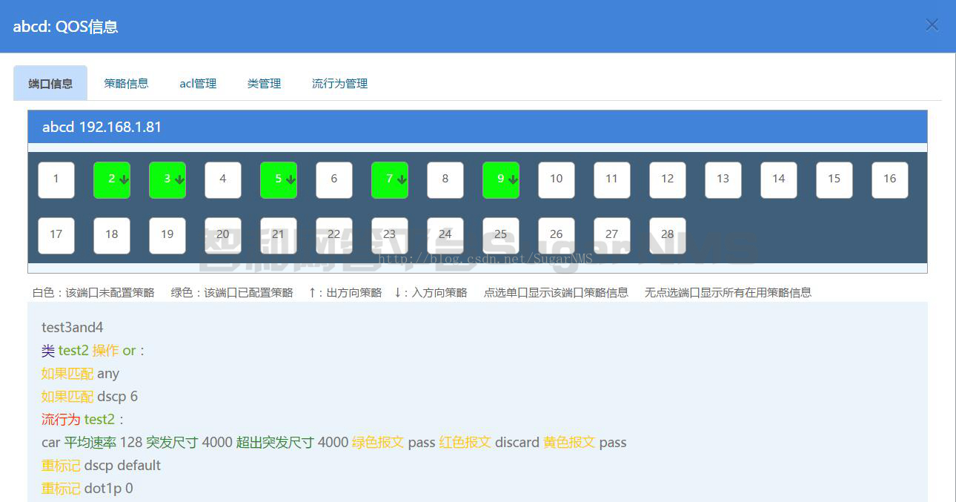This screenshot has width=956, height=502.
Task: Click the legend text 绿色：该端口已配置策略
Action: pos(232,293)
